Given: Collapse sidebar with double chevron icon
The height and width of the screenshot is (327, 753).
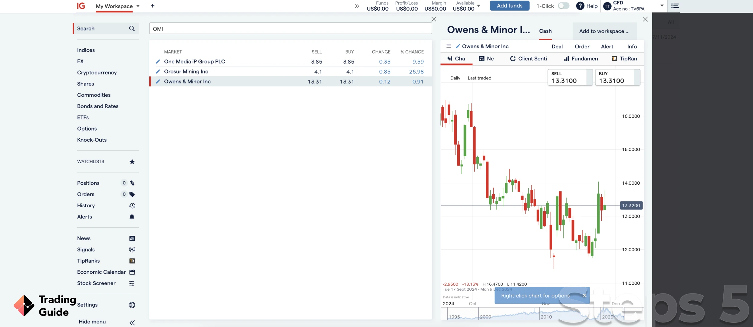Looking at the screenshot, I should 132,322.
